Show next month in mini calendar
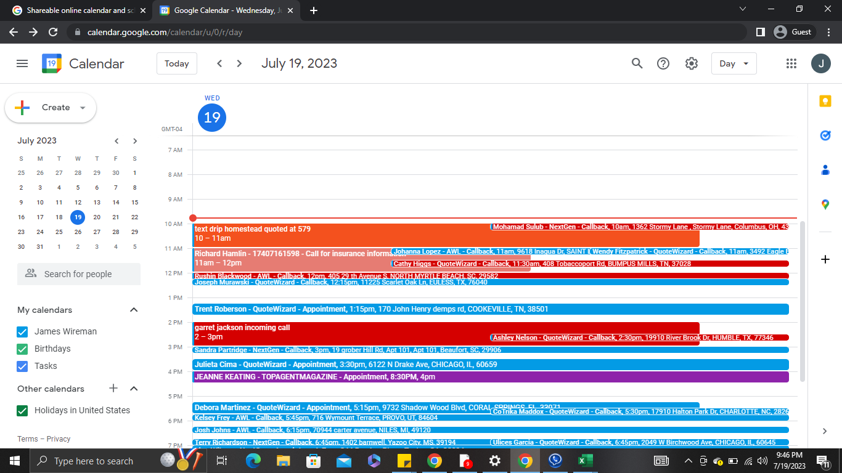The width and height of the screenshot is (842, 473). coord(135,141)
